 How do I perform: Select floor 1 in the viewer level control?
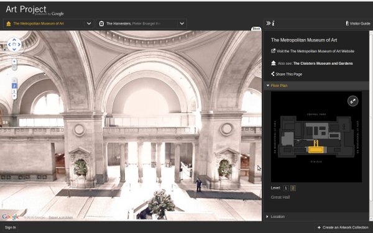coord(14,91)
